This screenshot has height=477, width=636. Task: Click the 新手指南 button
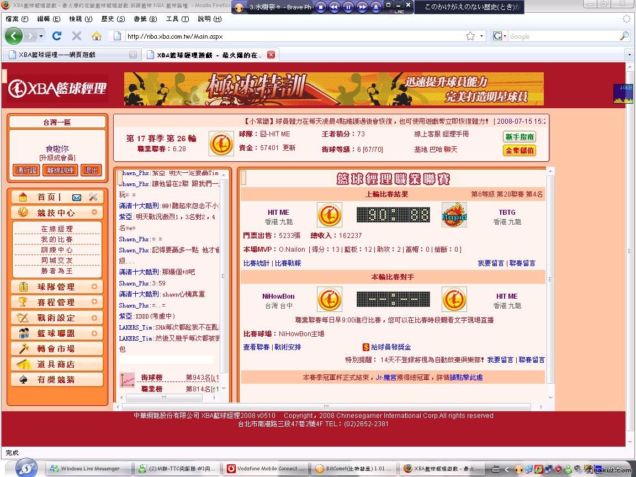519,136
